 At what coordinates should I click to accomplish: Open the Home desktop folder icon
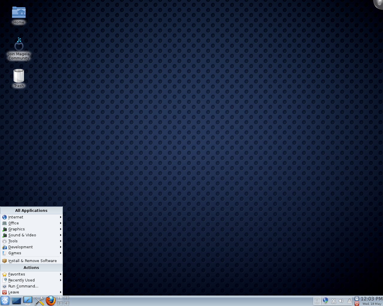pos(19,15)
